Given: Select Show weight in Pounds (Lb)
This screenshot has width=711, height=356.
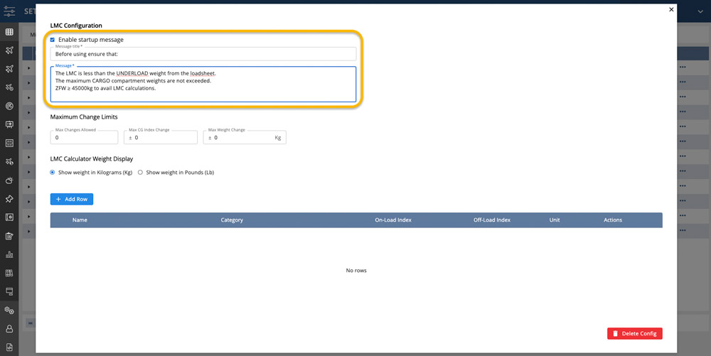Looking at the screenshot, I should (140, 173).
